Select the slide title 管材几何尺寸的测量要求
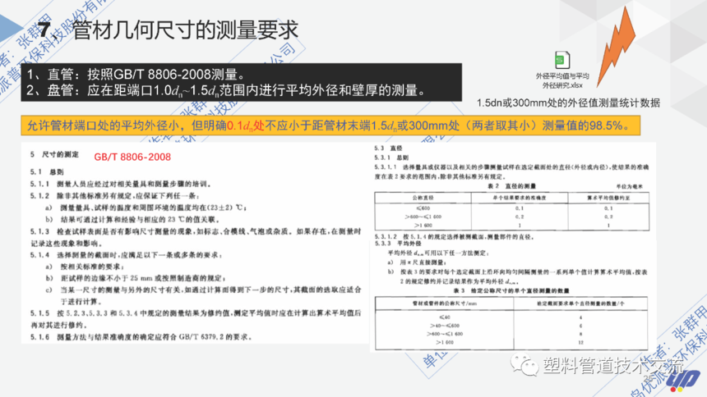Image resolution: width=707 pixels, height=397 pixels. 185,30
